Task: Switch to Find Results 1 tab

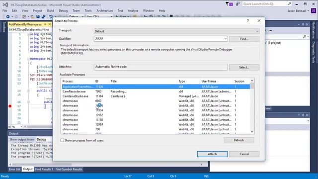Action: coord(44,169)
